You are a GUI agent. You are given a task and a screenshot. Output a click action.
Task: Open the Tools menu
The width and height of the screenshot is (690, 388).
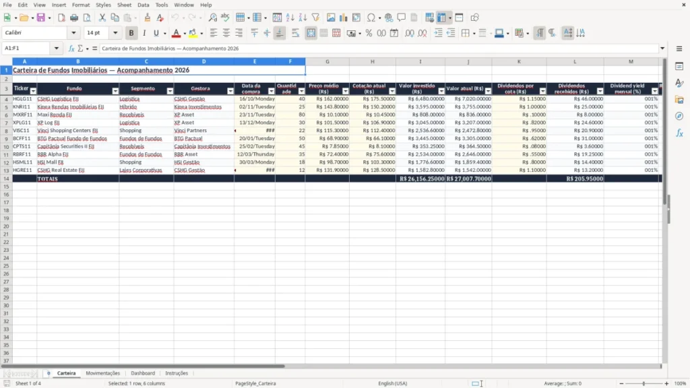click(162, 5)
